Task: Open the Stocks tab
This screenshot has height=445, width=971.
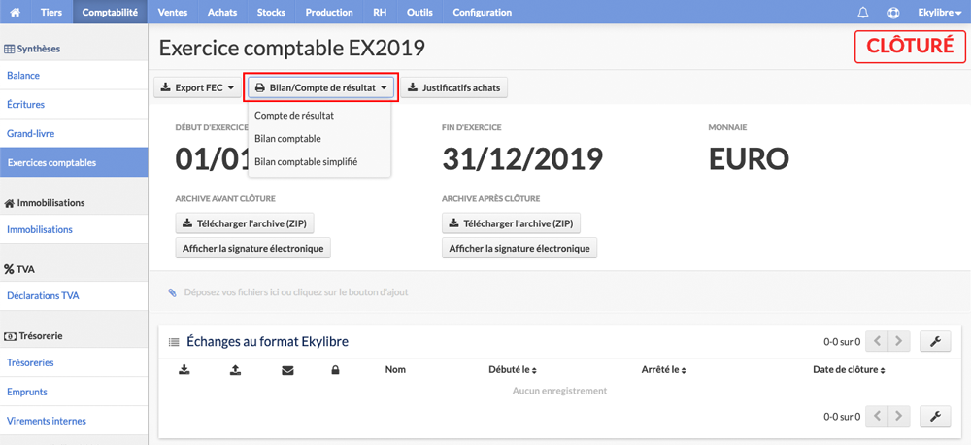Action: tap(271, 12)
